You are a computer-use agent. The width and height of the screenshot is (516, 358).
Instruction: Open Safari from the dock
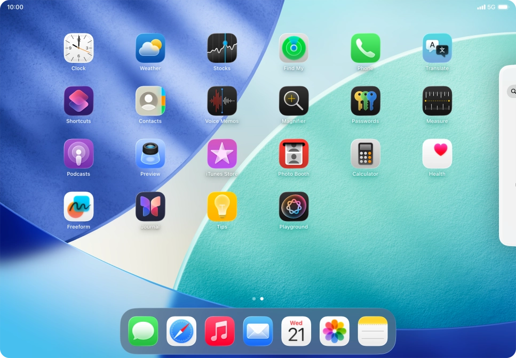click(x=181, y=331)
